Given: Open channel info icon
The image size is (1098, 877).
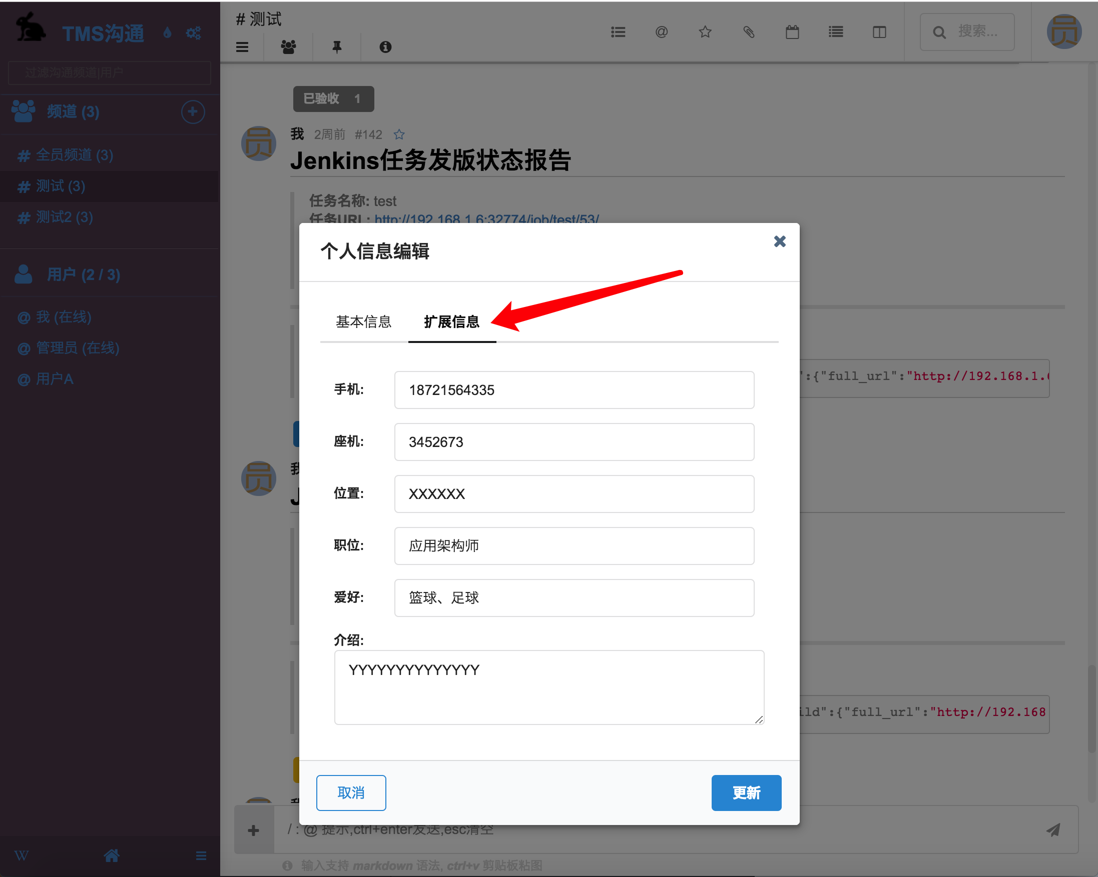Looking at the screenshot, I should point(385,47).
